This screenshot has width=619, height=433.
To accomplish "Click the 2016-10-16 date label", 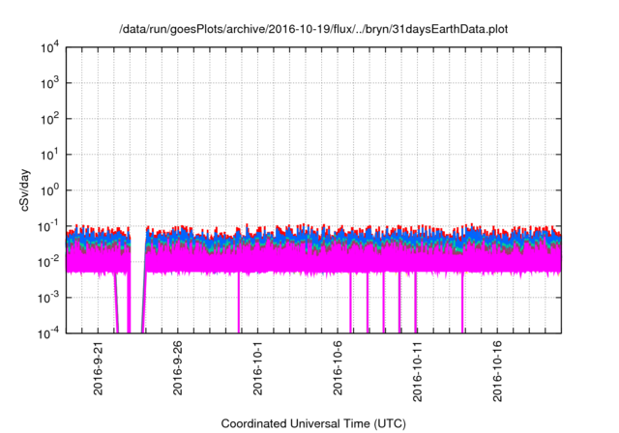I will [x=497, y=371].
